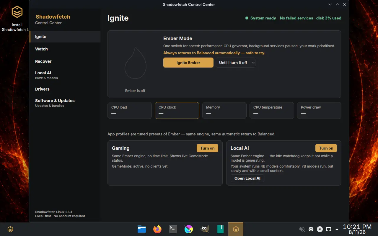Select the Power draw metric card
Image resolution: width=378 pixels, height=236 pixels.
319,110
